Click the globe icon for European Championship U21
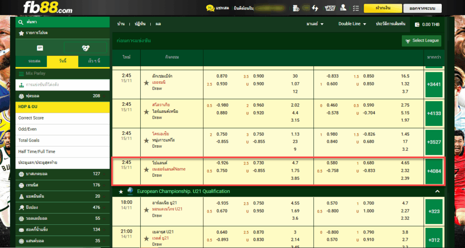This screenshot has height=248, width=465. coord(130,191)
